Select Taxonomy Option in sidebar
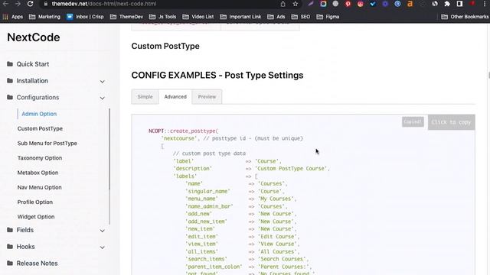490x275 pixels. 40,158
